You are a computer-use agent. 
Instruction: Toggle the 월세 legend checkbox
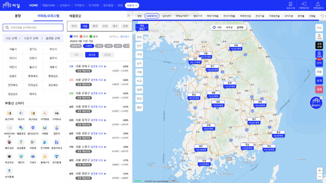coord(91,36)
